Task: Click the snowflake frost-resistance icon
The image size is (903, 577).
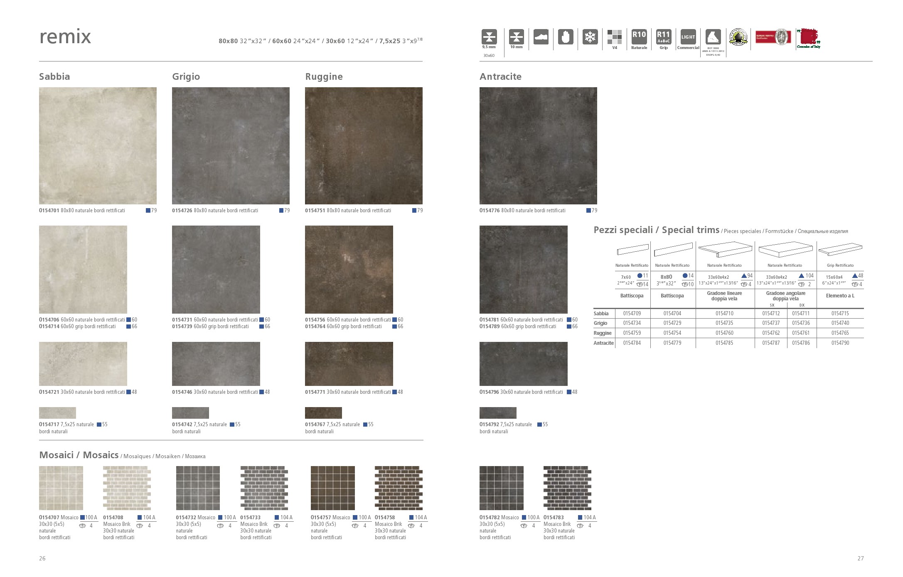Action: point(590,37)
